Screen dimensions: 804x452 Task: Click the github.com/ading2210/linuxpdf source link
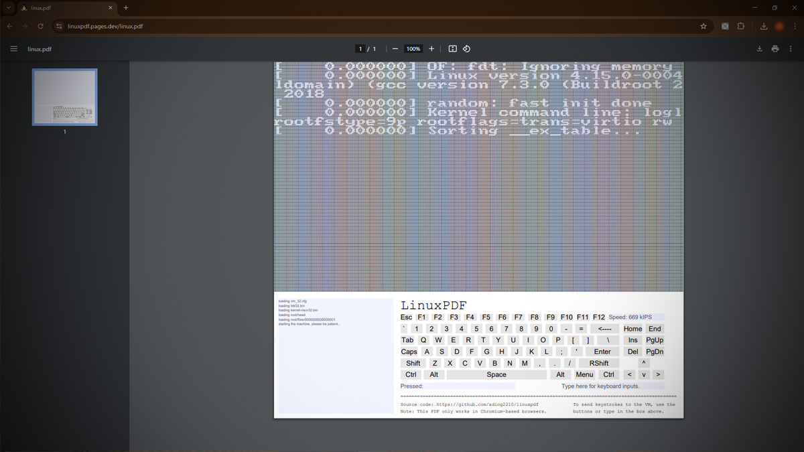[x=487, y=404]
